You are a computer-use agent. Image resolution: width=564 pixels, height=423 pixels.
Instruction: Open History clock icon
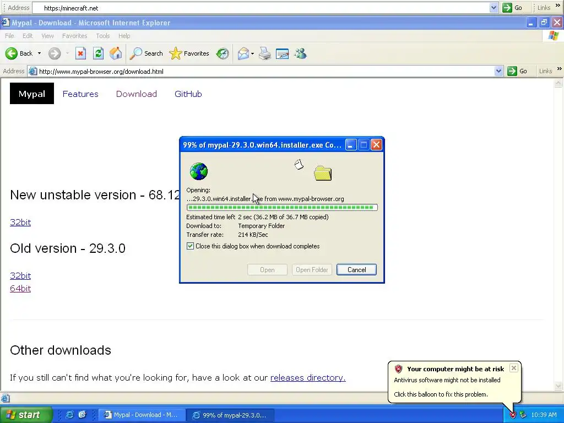[x=223, y=53]
